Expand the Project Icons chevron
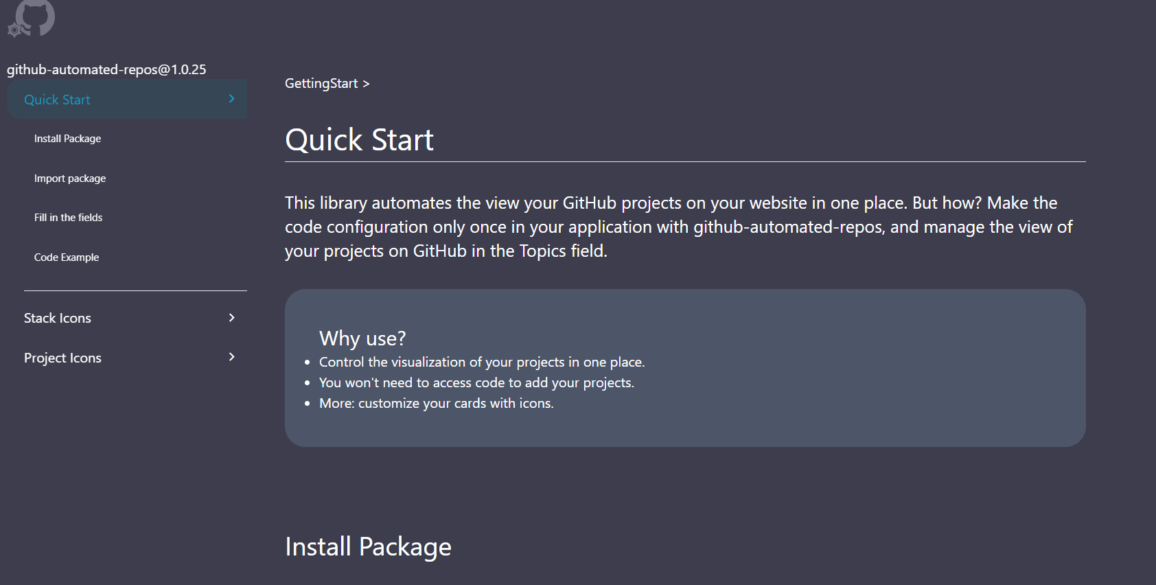 232,357
